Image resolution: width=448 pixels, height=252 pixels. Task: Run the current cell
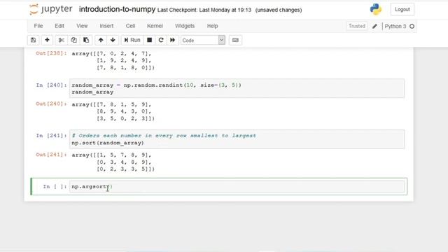point(132,40)
